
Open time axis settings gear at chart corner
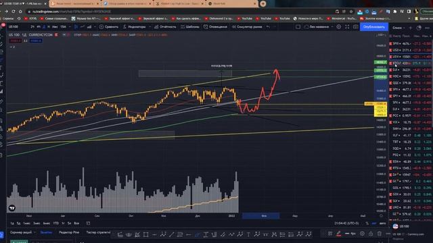pyautogui.click(x=382, y=216)
